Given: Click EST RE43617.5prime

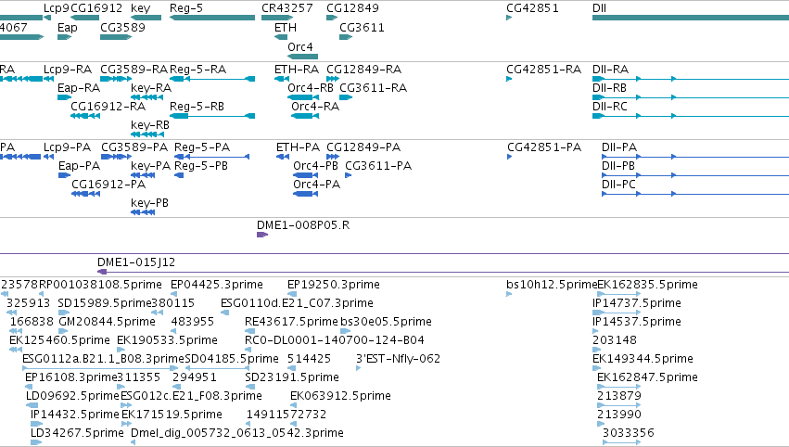Looking at the screenshot, I should [x=291, y=322].
